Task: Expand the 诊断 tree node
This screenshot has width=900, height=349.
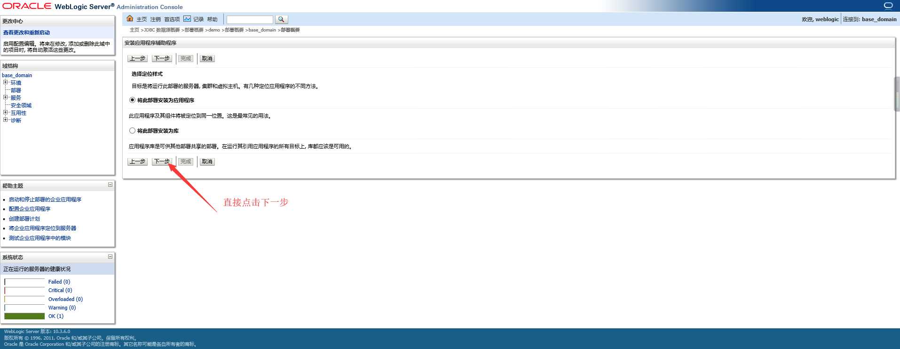Action: click(x=5, y=120)
